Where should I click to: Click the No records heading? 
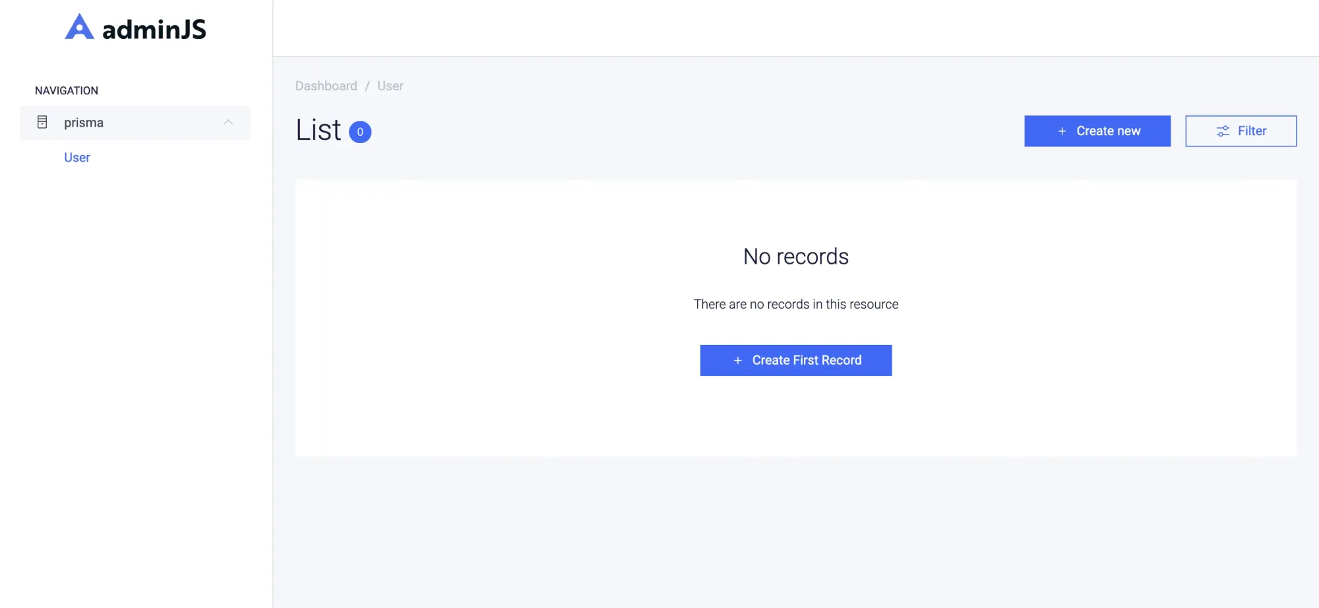(x=796, y=257)
